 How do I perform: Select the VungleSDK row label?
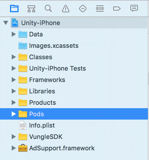(x=46, y=137)
